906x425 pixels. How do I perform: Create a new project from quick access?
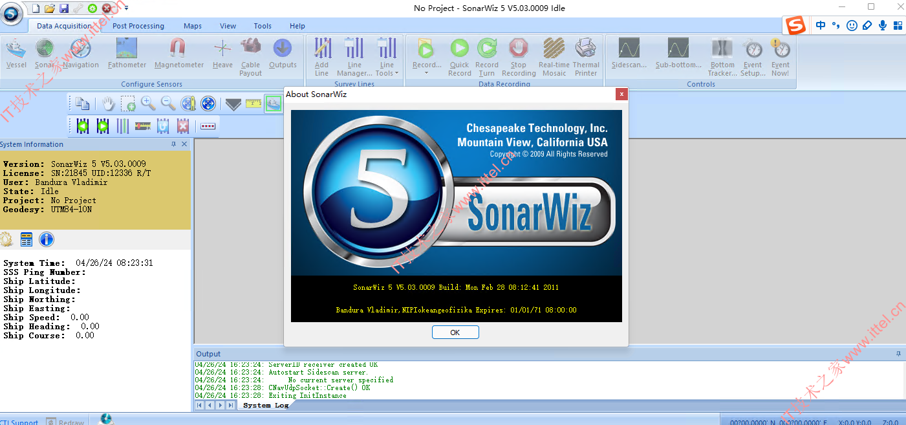36,8
